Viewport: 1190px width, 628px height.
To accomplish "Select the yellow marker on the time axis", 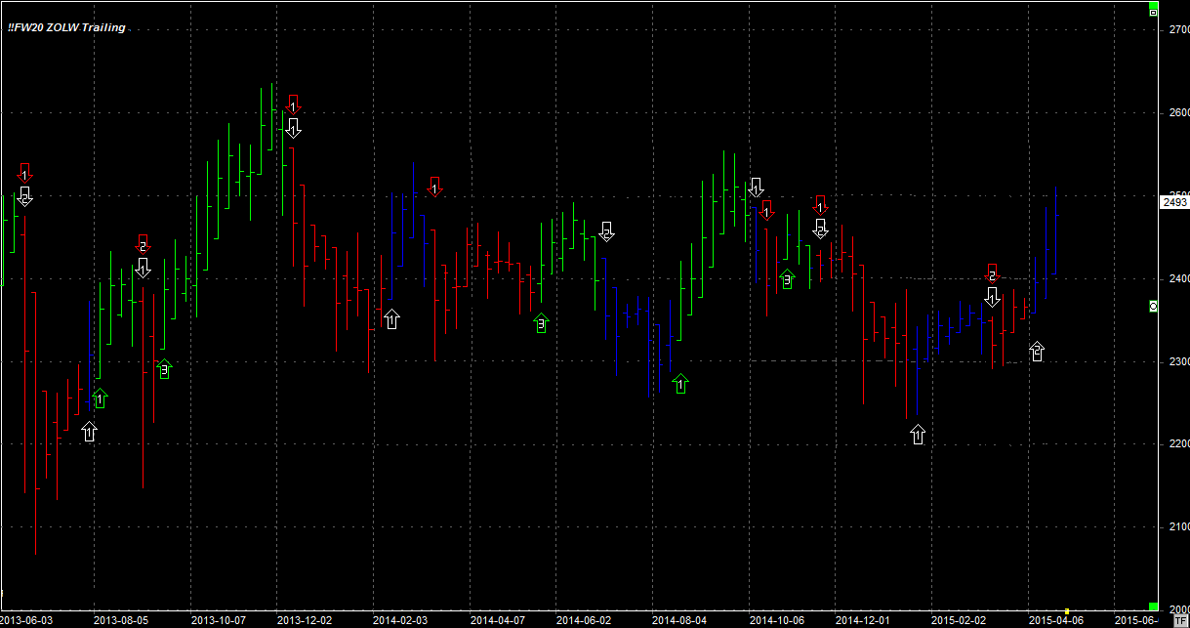I will click(x=1066, y=611).
